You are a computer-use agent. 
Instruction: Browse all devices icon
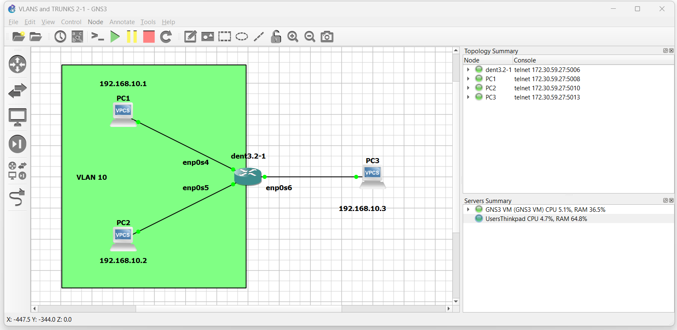click(x=17, y=171)
